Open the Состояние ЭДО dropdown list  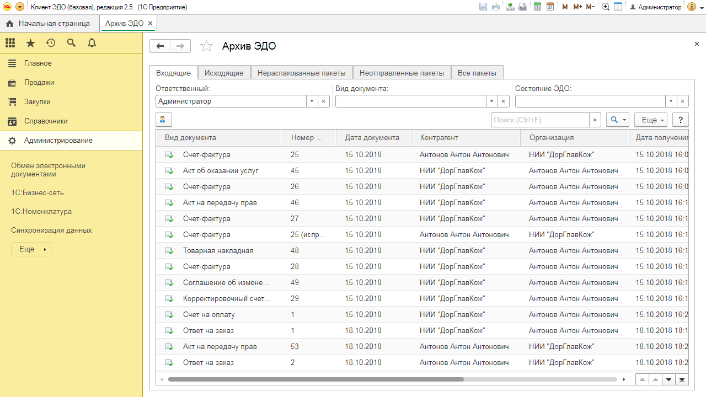(671, 101)
